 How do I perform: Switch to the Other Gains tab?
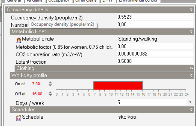(86, 1)
